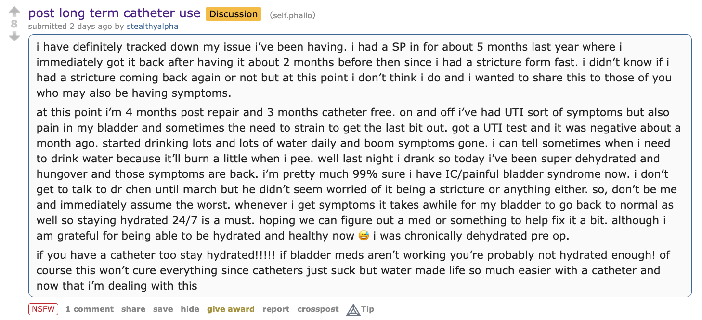
Task: Open the self.phallo domain link
Action: pos(293,15)
